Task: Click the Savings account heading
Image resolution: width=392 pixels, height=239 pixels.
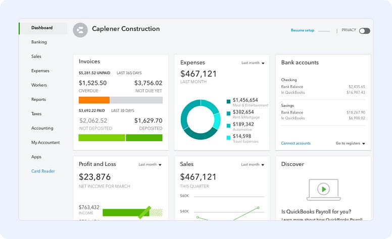Action: coord(287,105)
